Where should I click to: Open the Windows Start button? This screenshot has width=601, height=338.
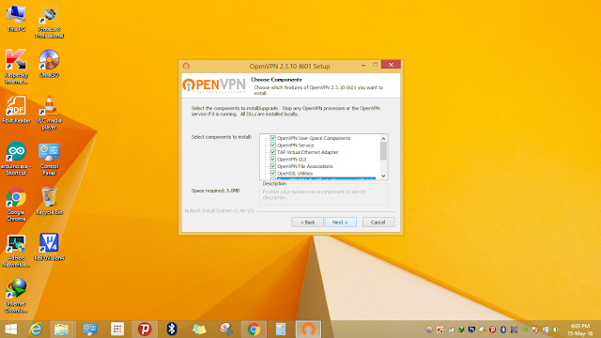click(10, 330)
